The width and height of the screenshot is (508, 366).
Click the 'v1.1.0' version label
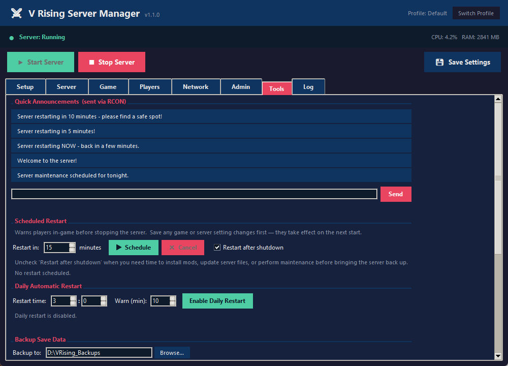(x=152, y=15)
